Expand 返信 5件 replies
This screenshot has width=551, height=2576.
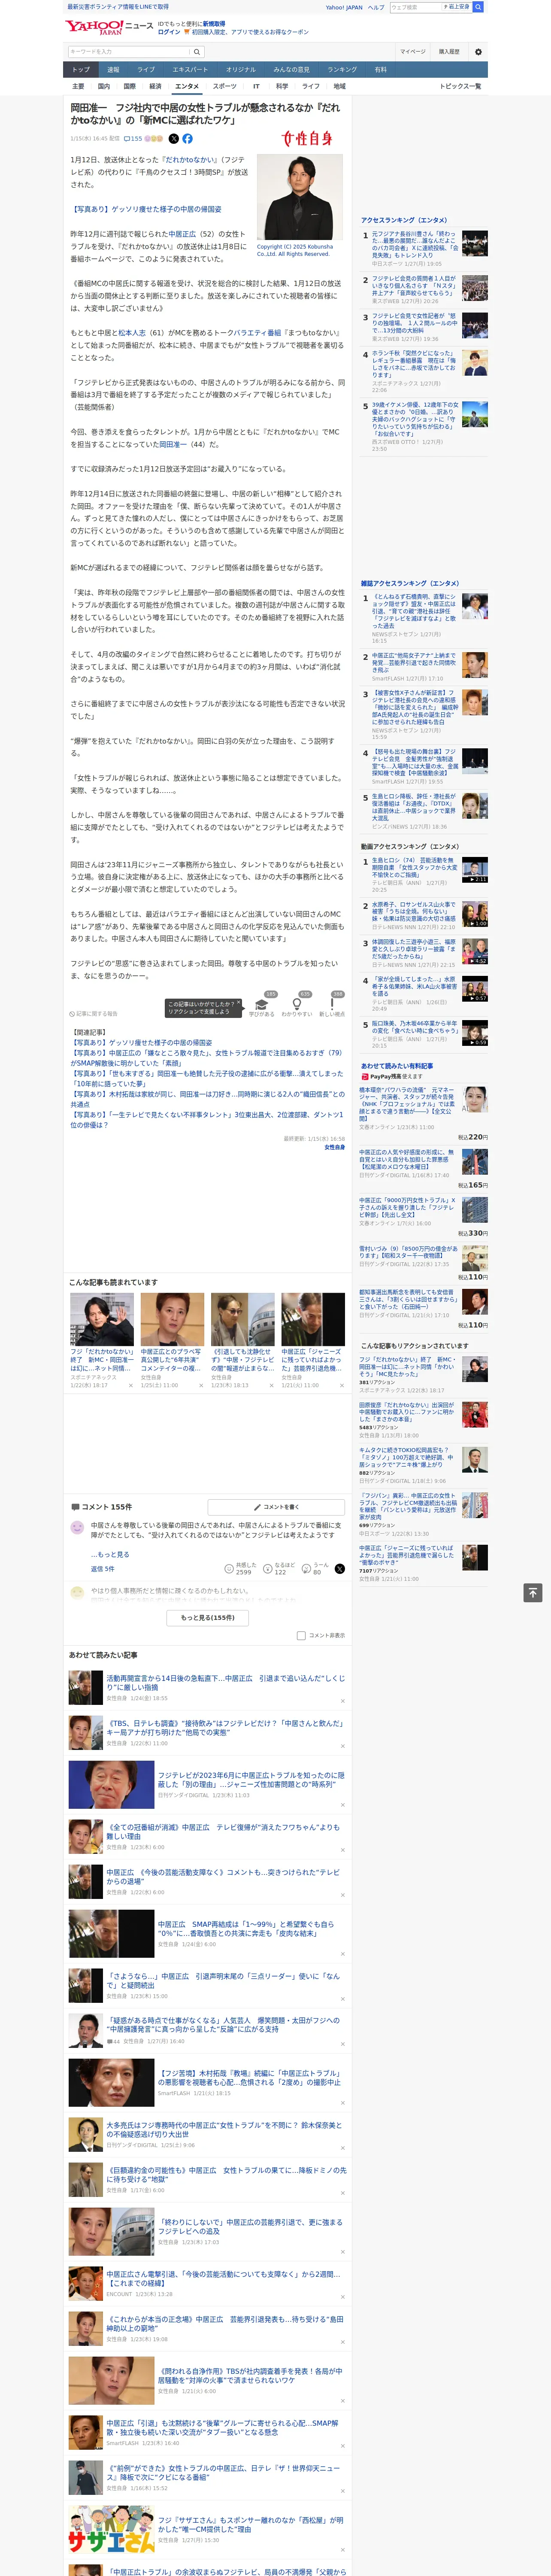(x=103, y=1569)
